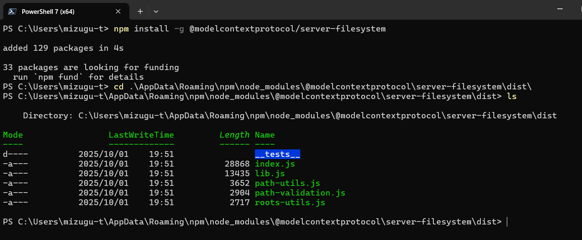The height and width of the screenshot is (240, 582).
Task: Click the 'added 129 packages' output line
Action: pyautogui.click(x=63, y=48)
